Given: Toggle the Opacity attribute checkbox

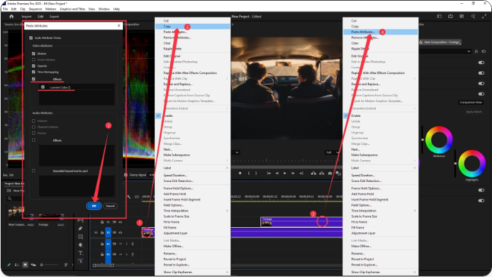Looking at the screenshot, I should [x=34, y=66].
